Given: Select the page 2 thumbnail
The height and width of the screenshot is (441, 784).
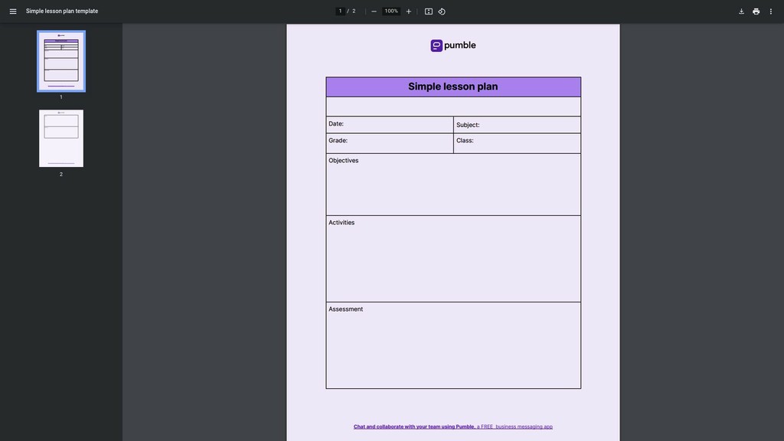Looking at the screenshot, I should [60, 138].
